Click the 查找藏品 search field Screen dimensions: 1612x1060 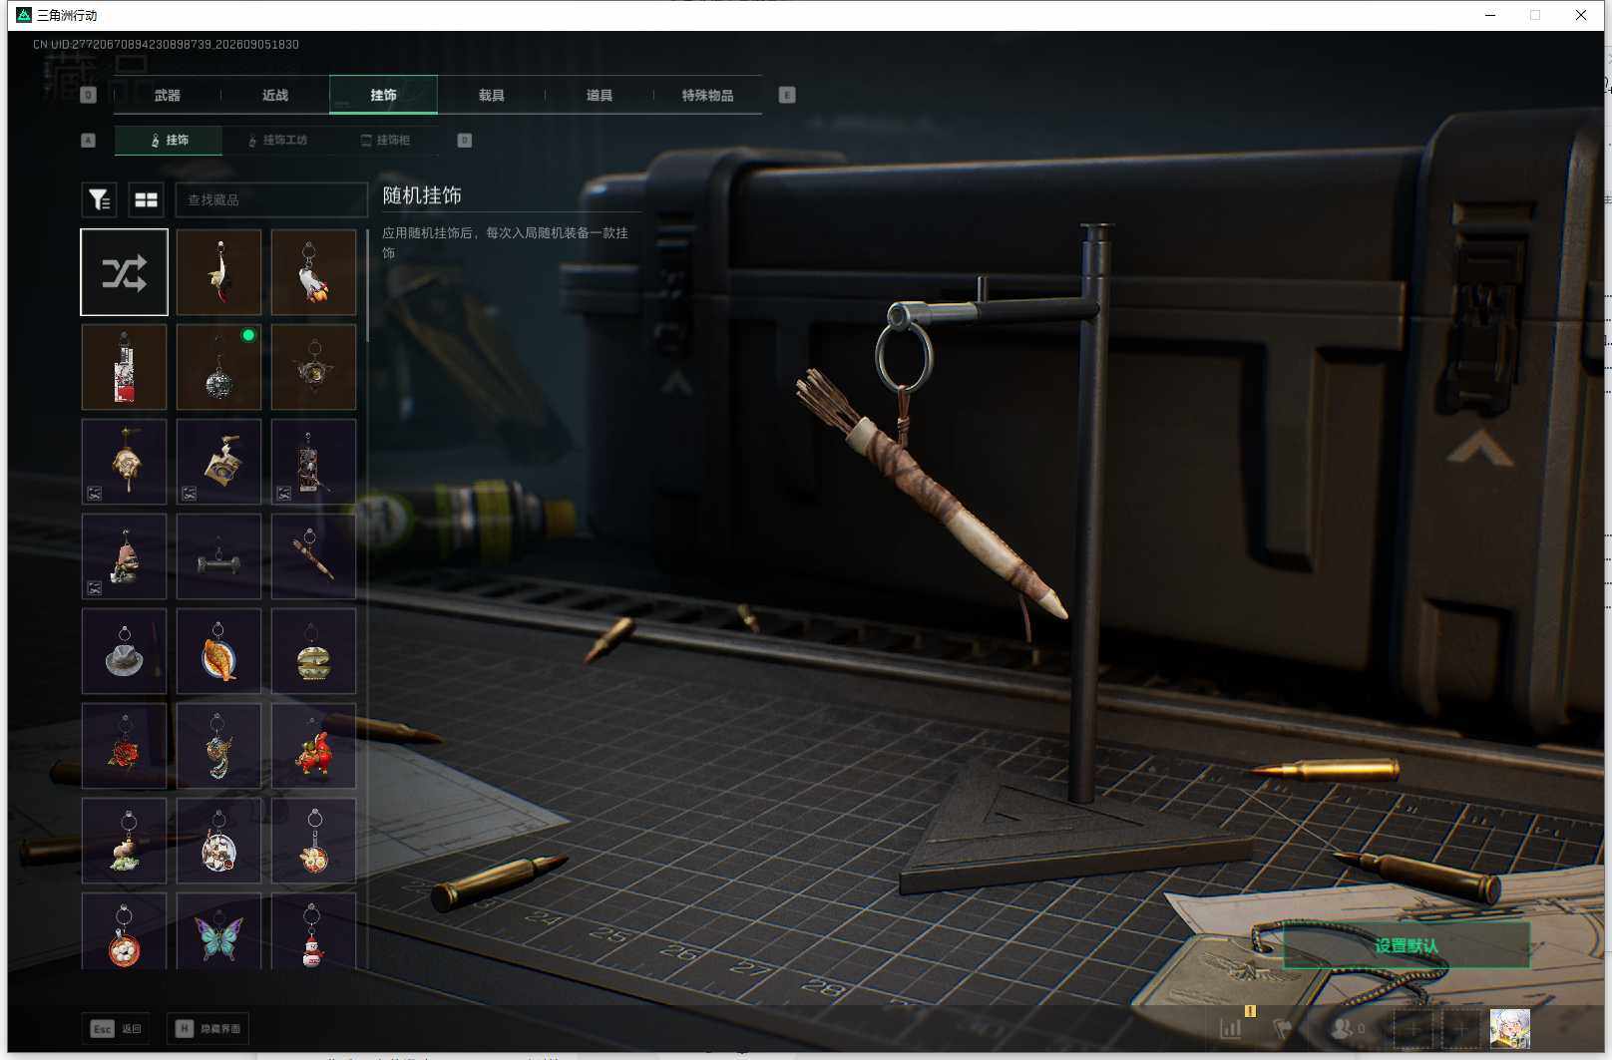[271, 199]
